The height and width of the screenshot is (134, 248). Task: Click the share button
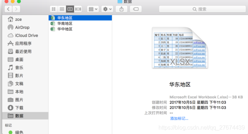pyautogui.click(x=121, y=9)
